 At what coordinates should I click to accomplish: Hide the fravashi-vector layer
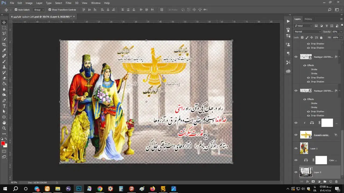tap(296, 135)
